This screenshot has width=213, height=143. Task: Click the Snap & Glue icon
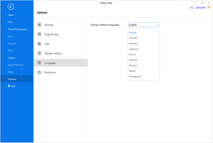pos(39,34)
